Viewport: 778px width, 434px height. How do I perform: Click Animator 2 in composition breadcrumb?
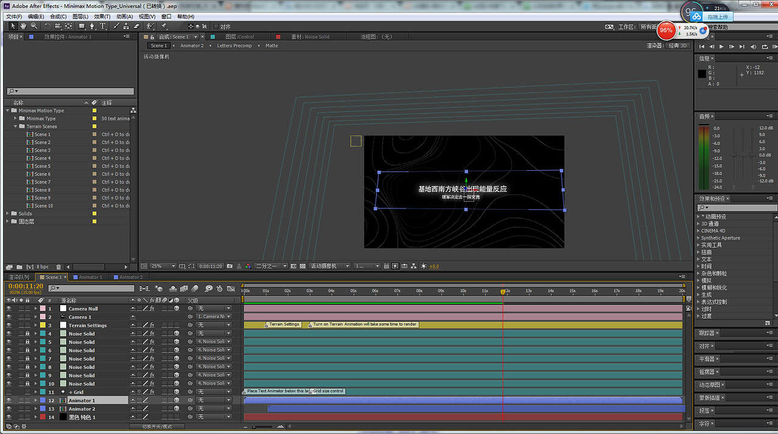[x=191, y=46]
